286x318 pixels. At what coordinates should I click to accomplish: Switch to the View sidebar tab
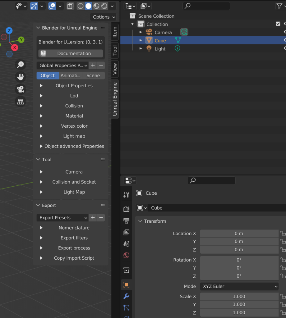[115, 69]
